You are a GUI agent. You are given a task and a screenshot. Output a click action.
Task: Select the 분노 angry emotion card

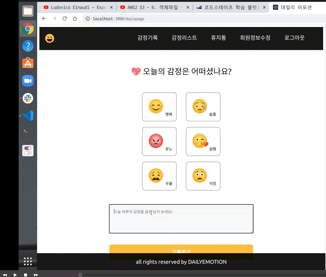click(x=159, y=142)
